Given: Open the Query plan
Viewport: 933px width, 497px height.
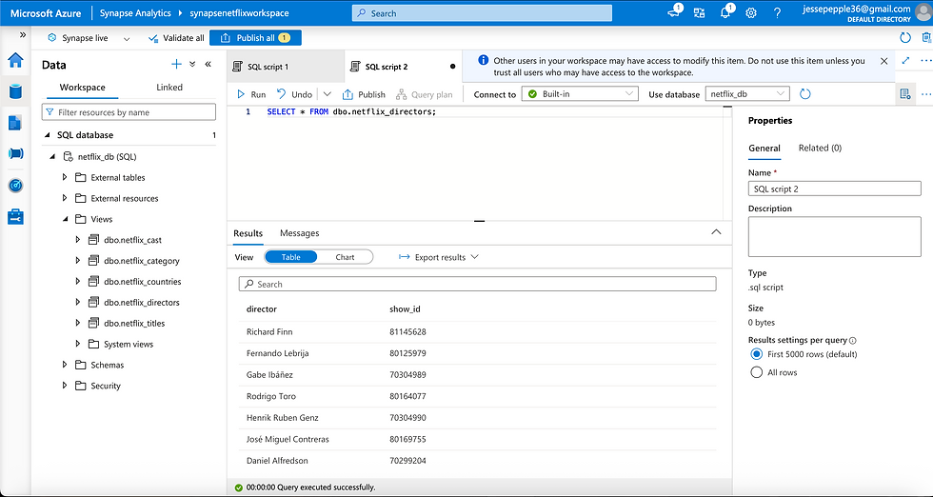Looking at the screenshot, I should pos(424,94).
